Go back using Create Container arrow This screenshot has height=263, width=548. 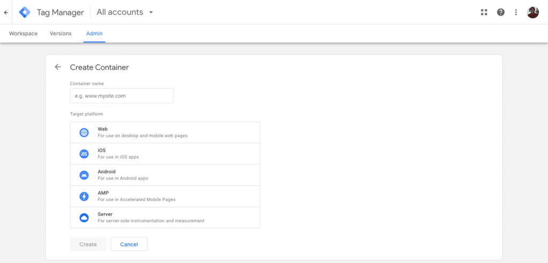58,67
